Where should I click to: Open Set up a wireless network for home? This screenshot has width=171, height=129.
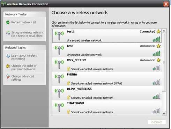click(x=27, y=34)
